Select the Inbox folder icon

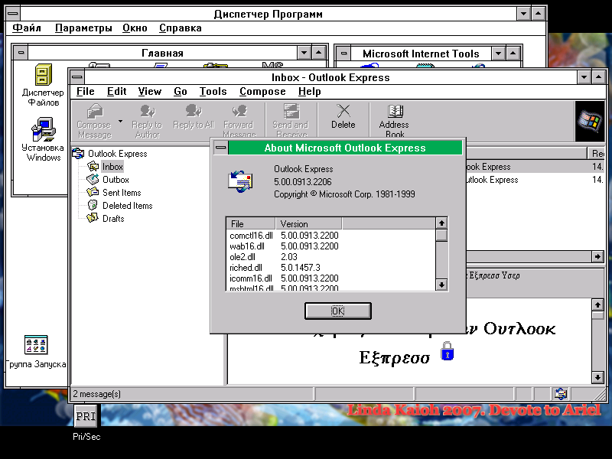(93, 167)
